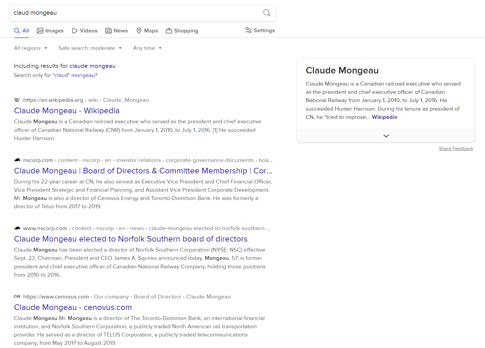485x348 pixels.
Task: Click the Share Feedback link
Action: point(456,149)
